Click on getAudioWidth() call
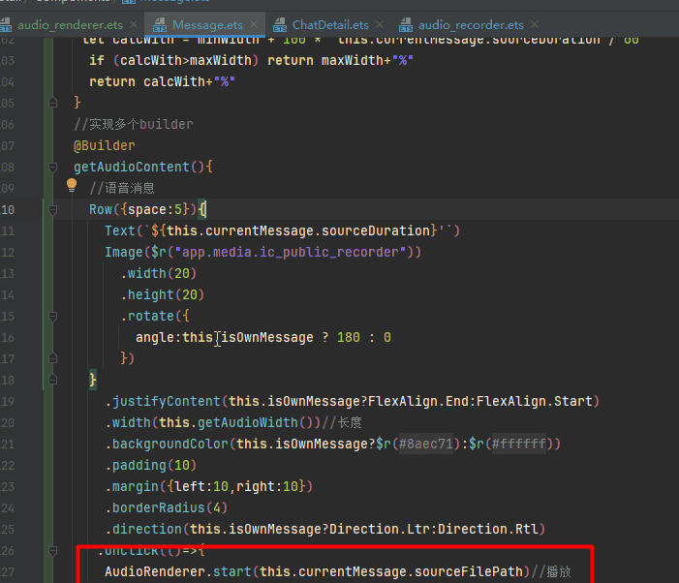The height and width of the screenshot is (583, 679). [x=259, y=422]
